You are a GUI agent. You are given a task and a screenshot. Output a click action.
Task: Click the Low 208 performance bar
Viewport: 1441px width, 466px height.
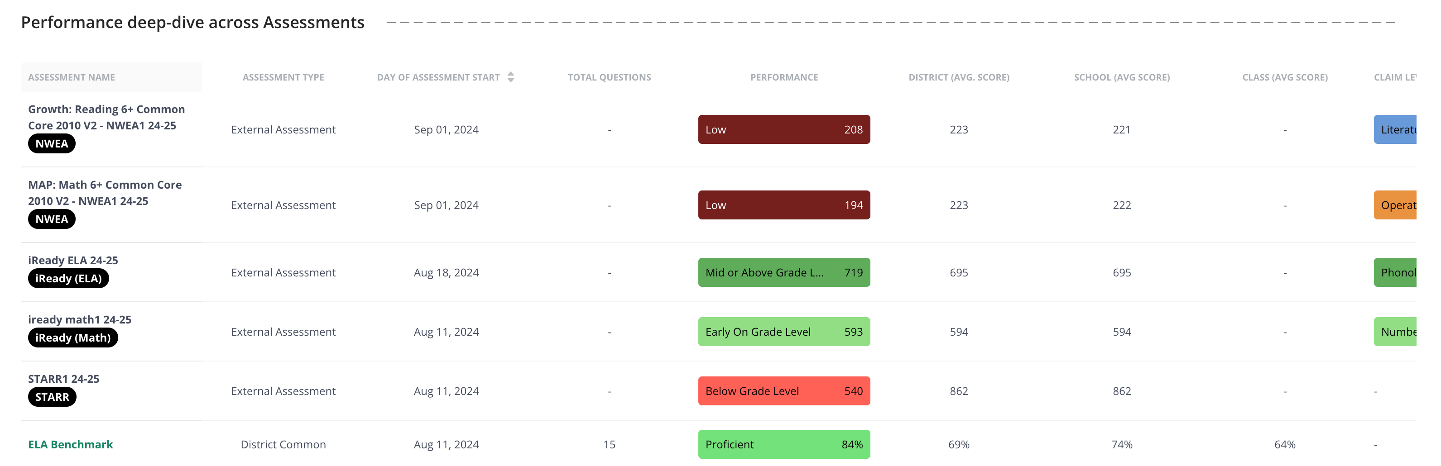[784, 130]
